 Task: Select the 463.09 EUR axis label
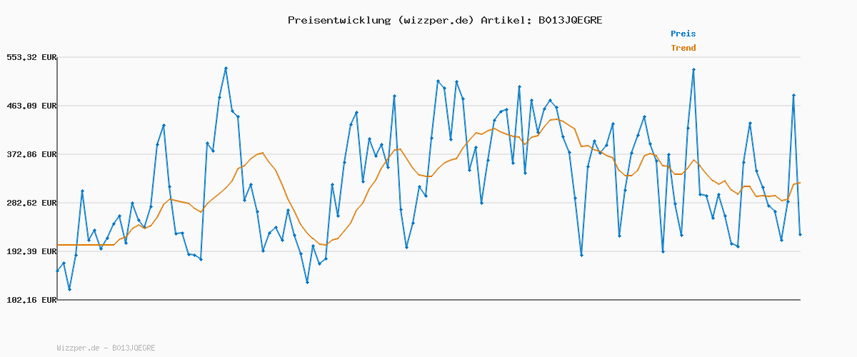click(31, 106)
